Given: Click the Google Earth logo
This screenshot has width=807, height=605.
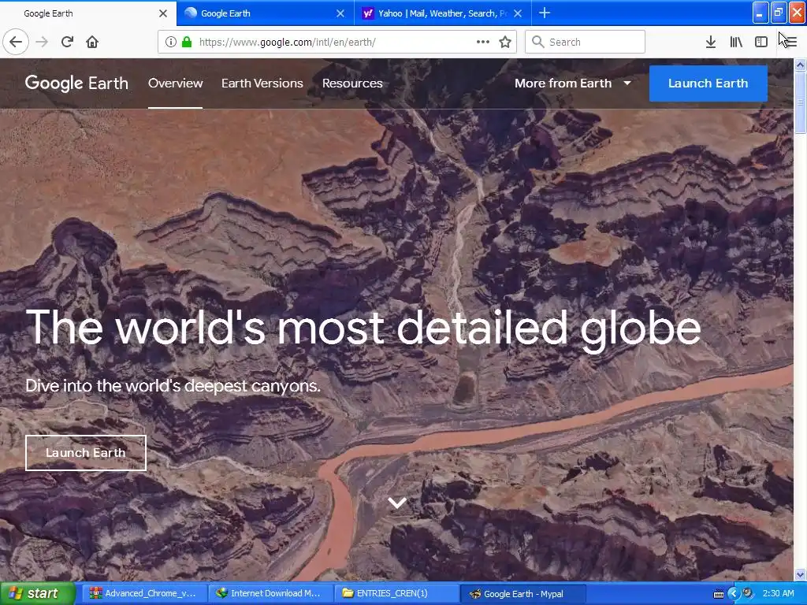Looking at the screenshot, I should pos(76,84).
